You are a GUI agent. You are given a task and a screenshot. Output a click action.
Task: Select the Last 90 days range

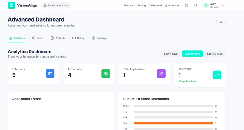pos(215,54)
